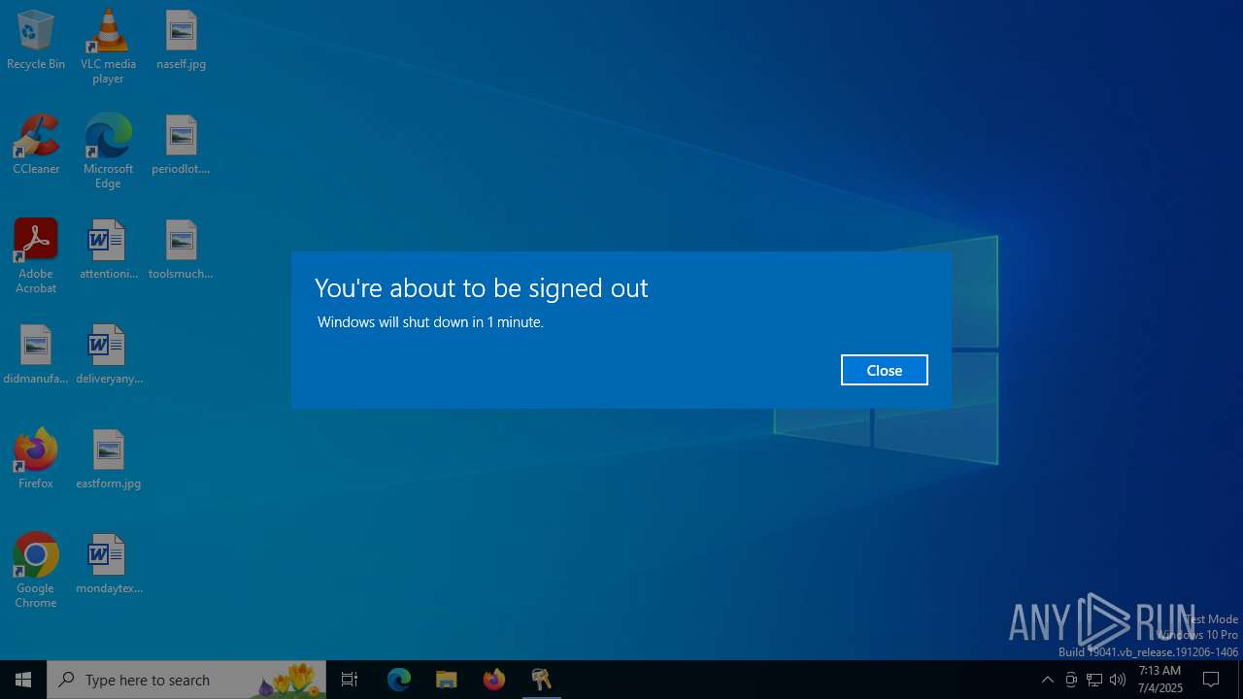Screen dimensions: 1243x699
Task: Launch Edge from the taskbar
Action: (x=398, y=680)
